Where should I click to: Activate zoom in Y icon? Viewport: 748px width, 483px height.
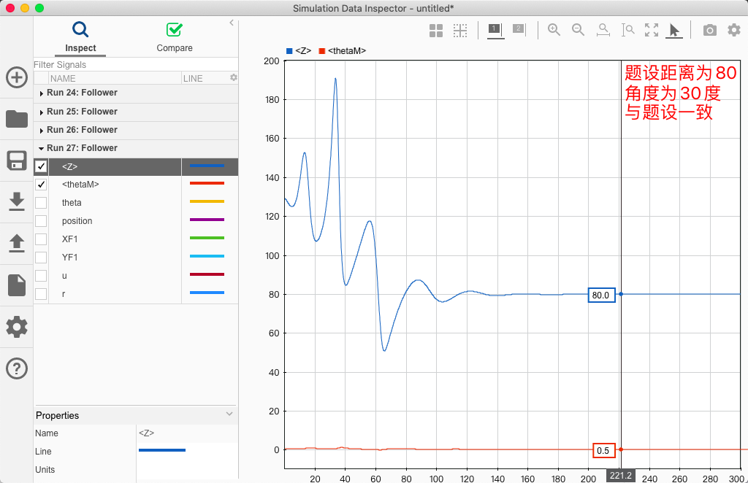(627, 30)
